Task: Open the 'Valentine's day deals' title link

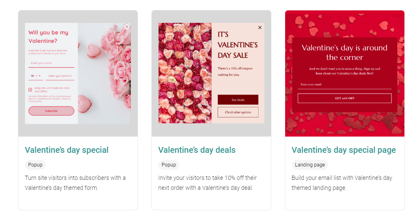Action: coord(197,150)
